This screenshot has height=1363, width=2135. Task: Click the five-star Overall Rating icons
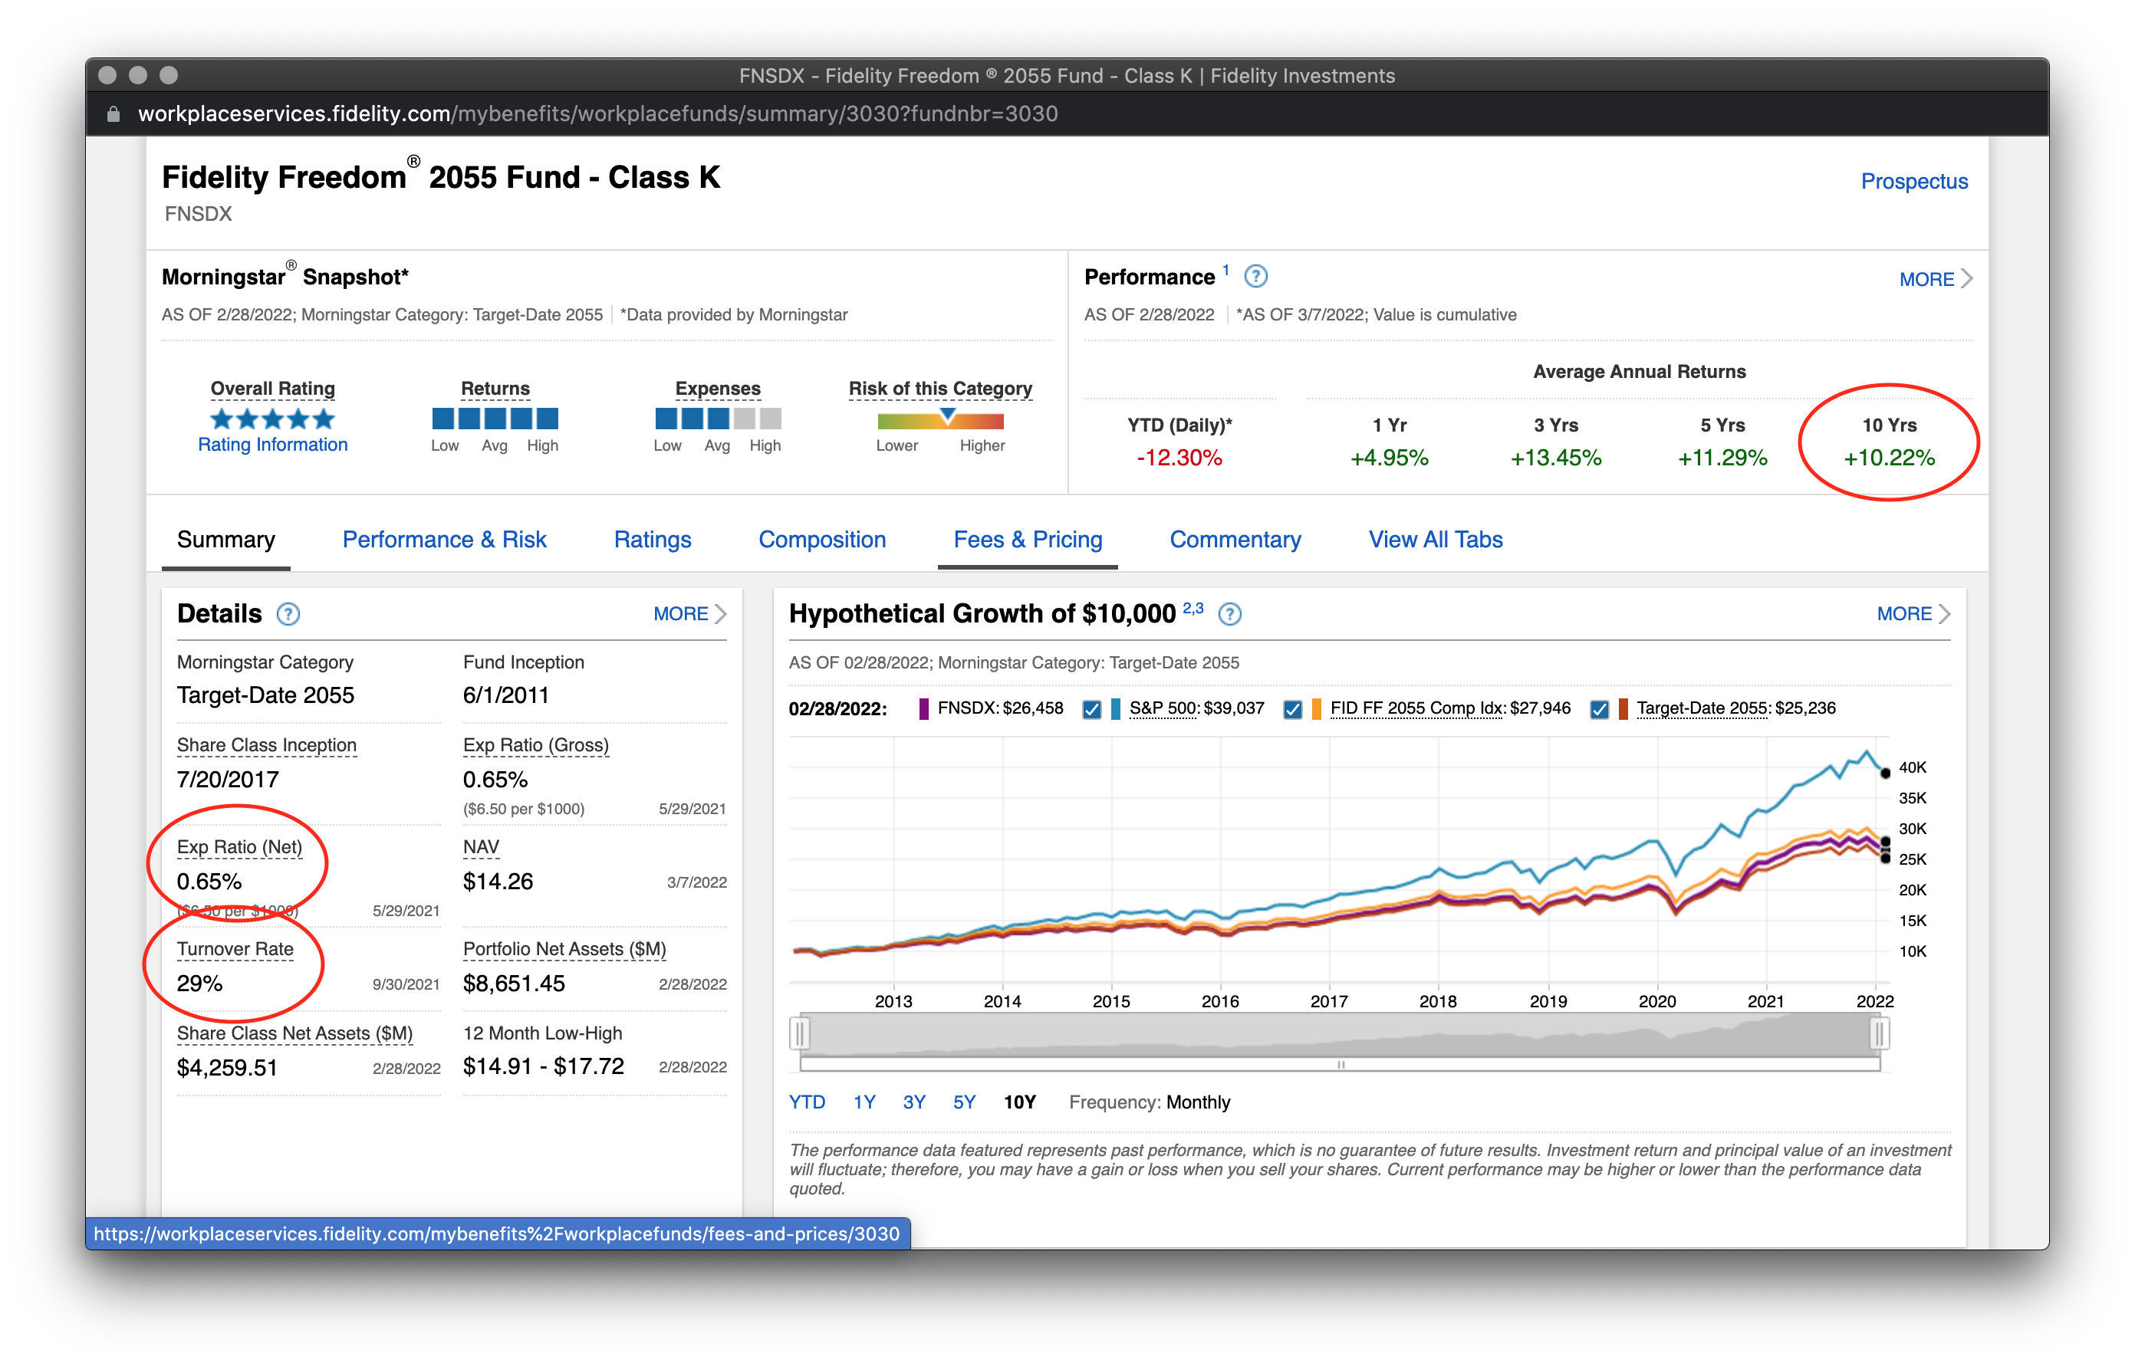272,419
